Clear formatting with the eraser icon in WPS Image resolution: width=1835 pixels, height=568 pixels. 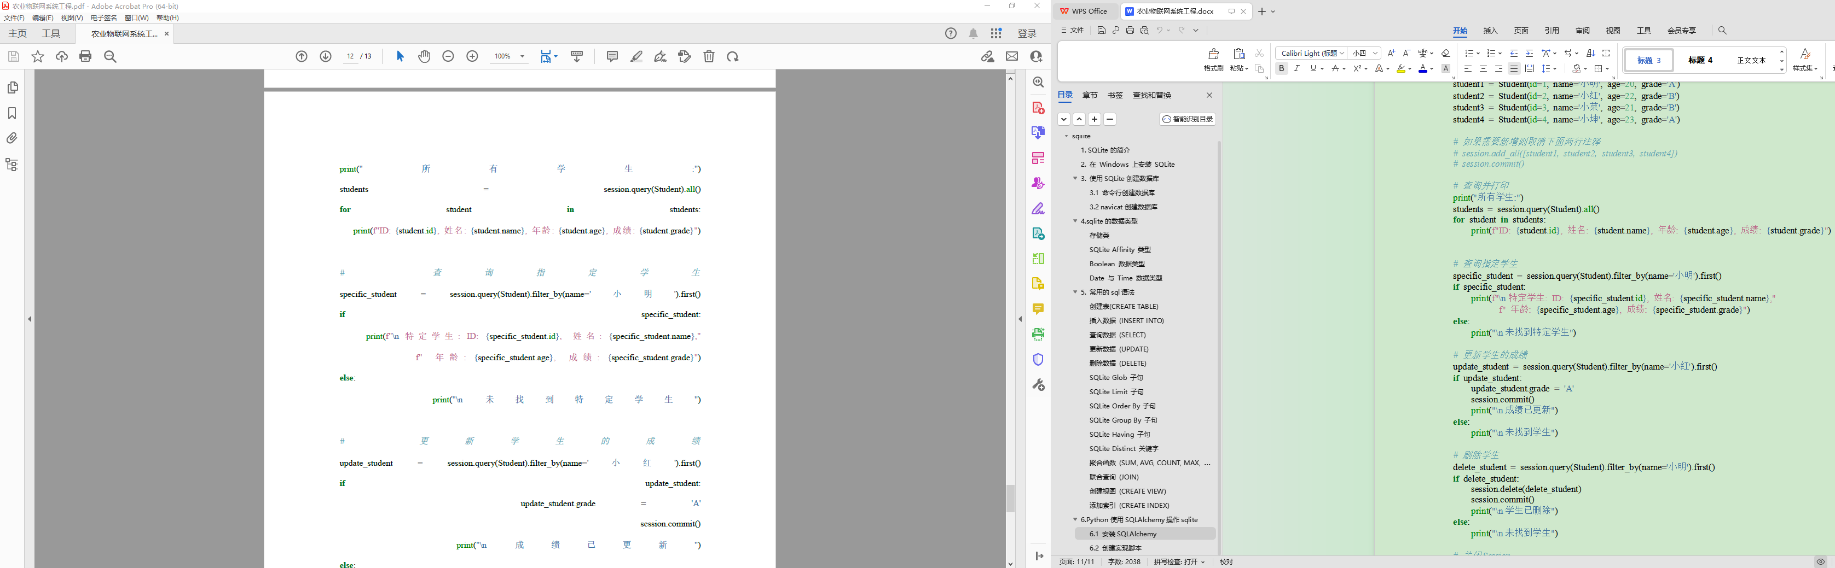tap(1445, 54)
